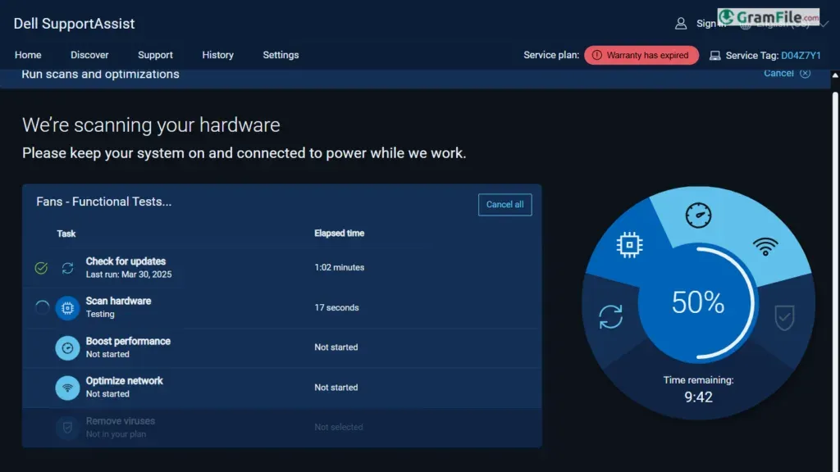
Task: Click the '1:02 minutes' elapsed time
Action: [339, 268]
